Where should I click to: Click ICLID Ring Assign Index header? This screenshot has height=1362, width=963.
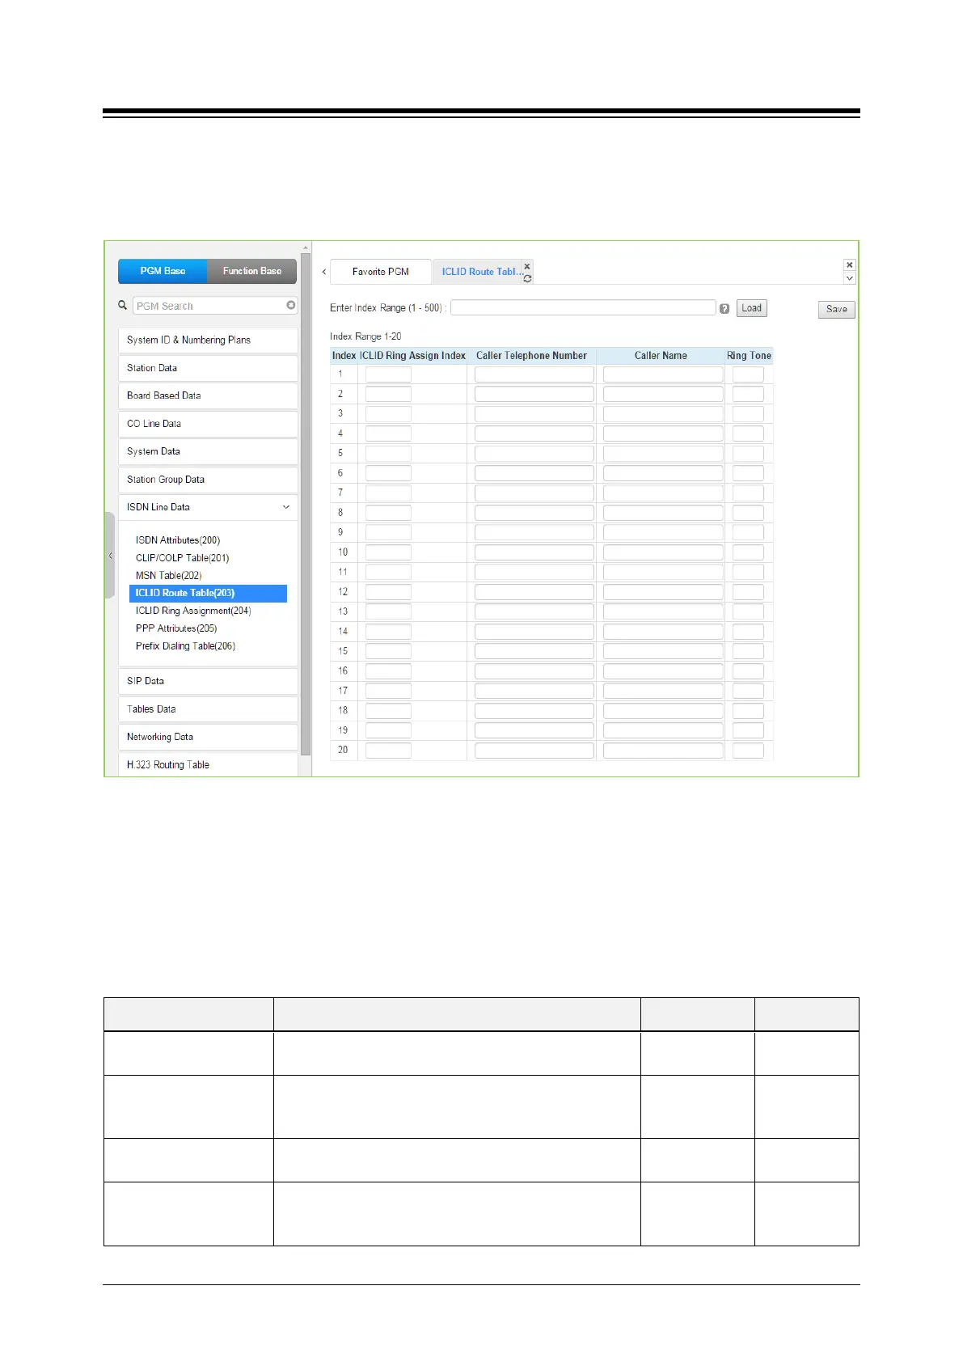(412, 356)
